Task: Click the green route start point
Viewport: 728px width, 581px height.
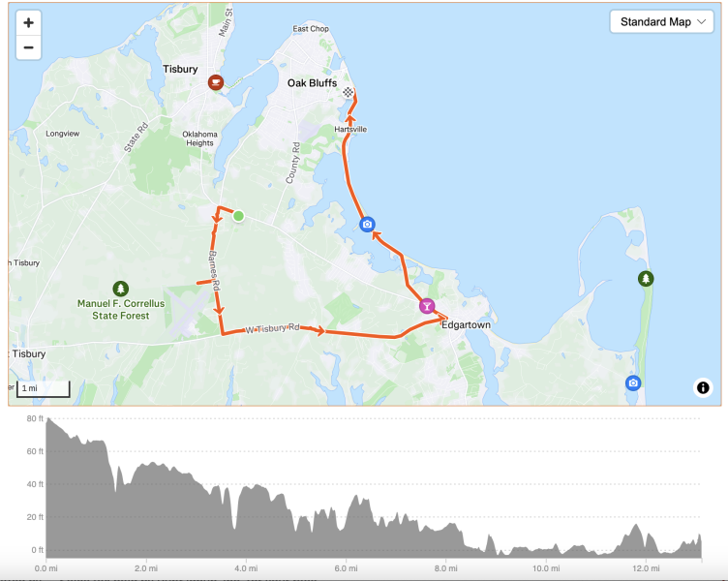Action: (238, 216)
